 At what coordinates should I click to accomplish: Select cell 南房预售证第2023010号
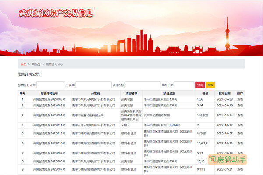(x=49, y=143)
